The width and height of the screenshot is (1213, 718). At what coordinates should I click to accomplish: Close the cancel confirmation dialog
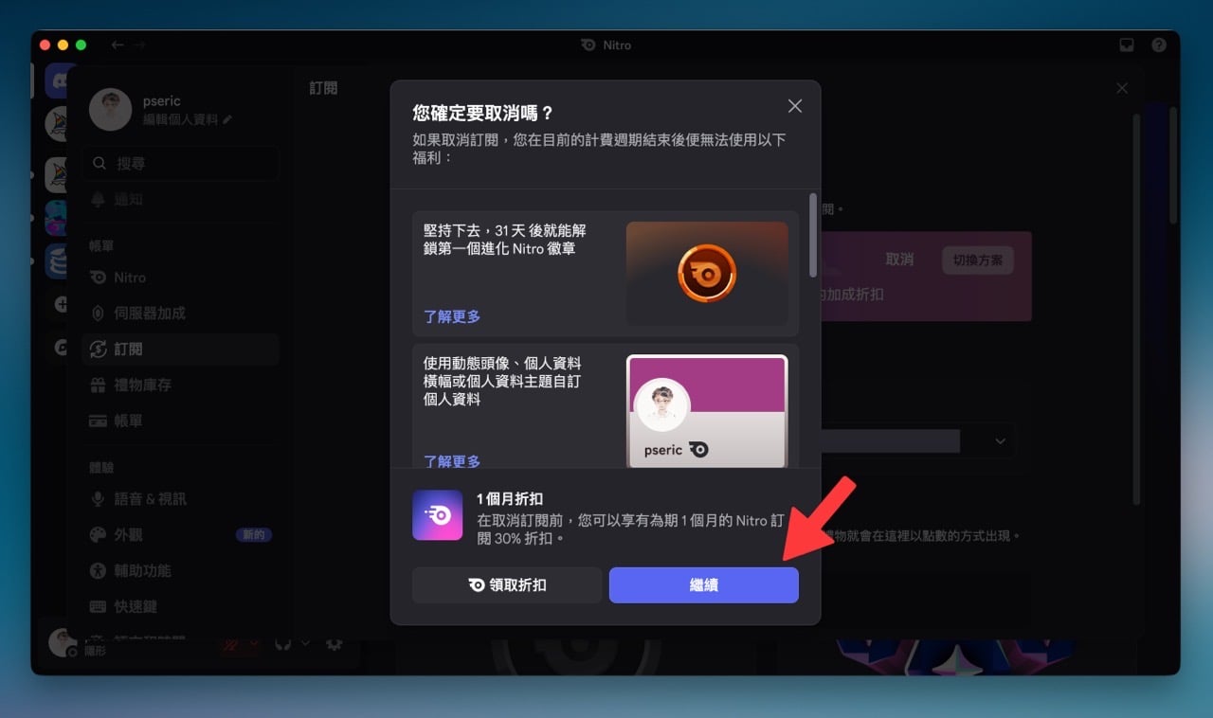(x=795, y=106)
